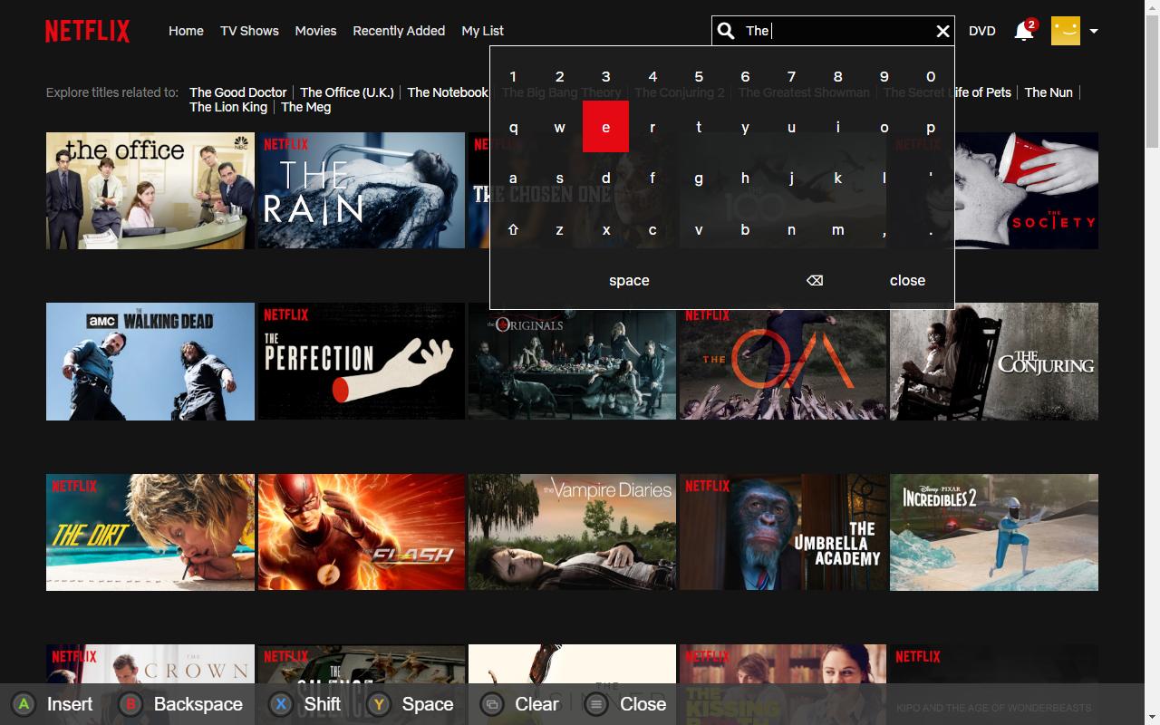Open The Walking Dead thumbnail

[150, 362]
